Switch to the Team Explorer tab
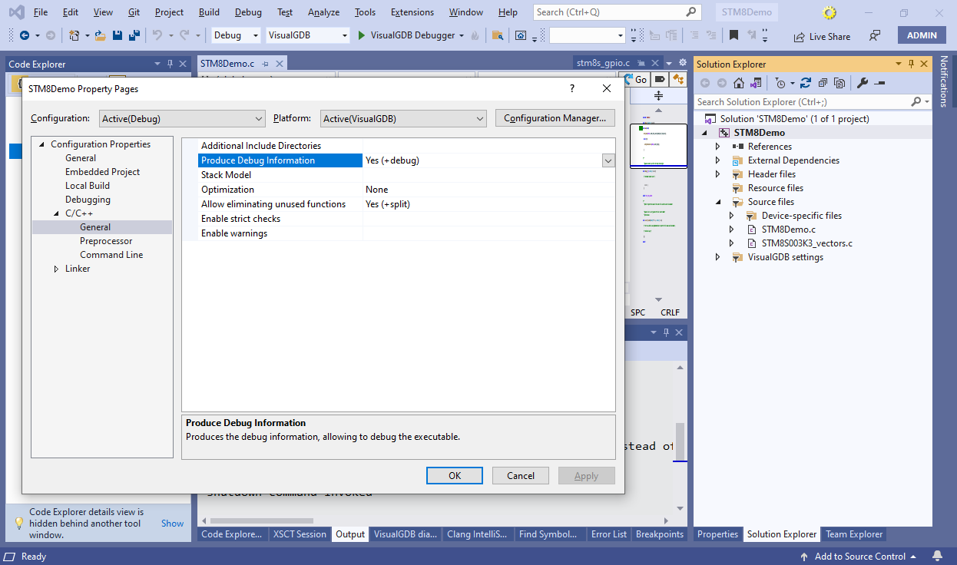This screenshot has width=957, height=565. click(854, 534)
